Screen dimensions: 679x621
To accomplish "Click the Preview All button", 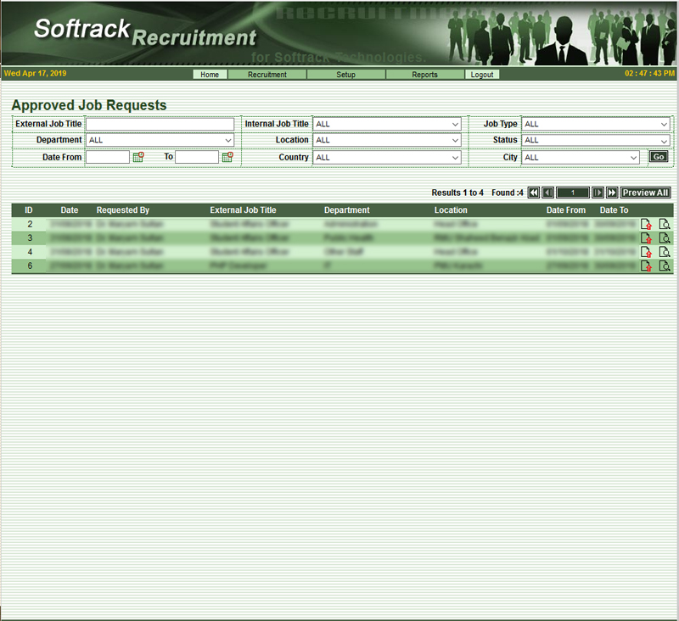I will (x=646, y=193).
